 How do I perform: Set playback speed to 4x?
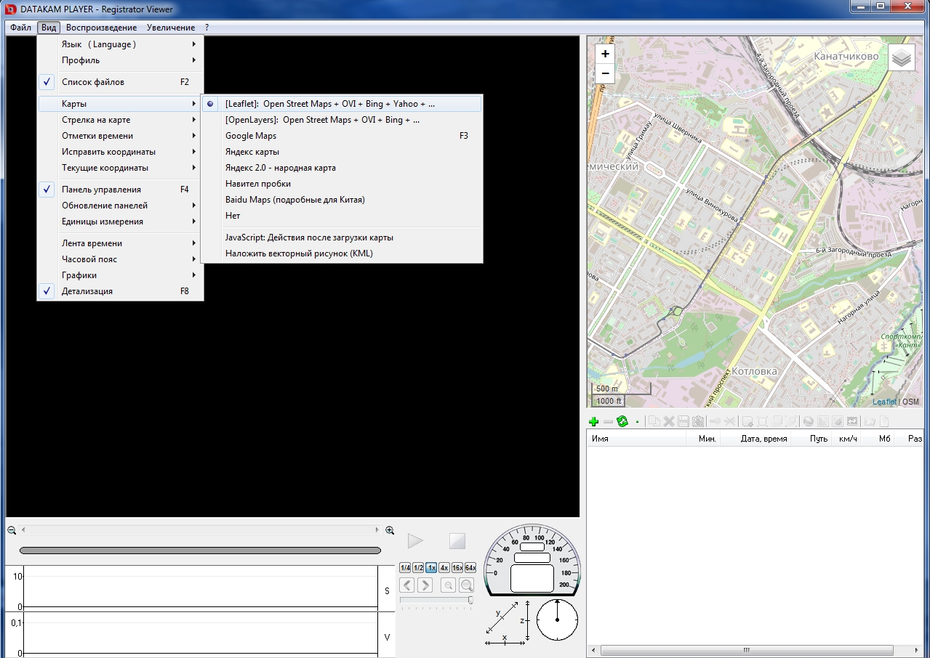(444, 568)
